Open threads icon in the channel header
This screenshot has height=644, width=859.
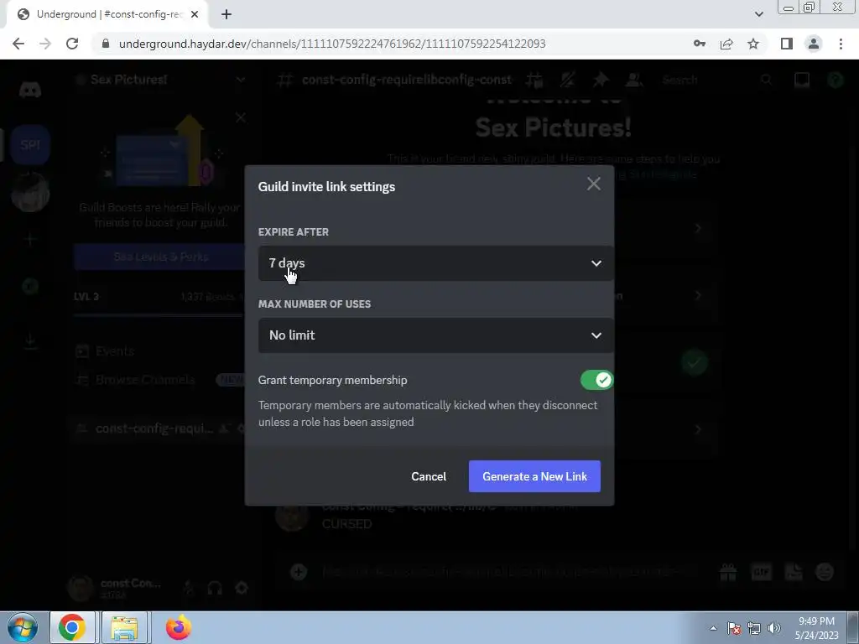point(534,80)
